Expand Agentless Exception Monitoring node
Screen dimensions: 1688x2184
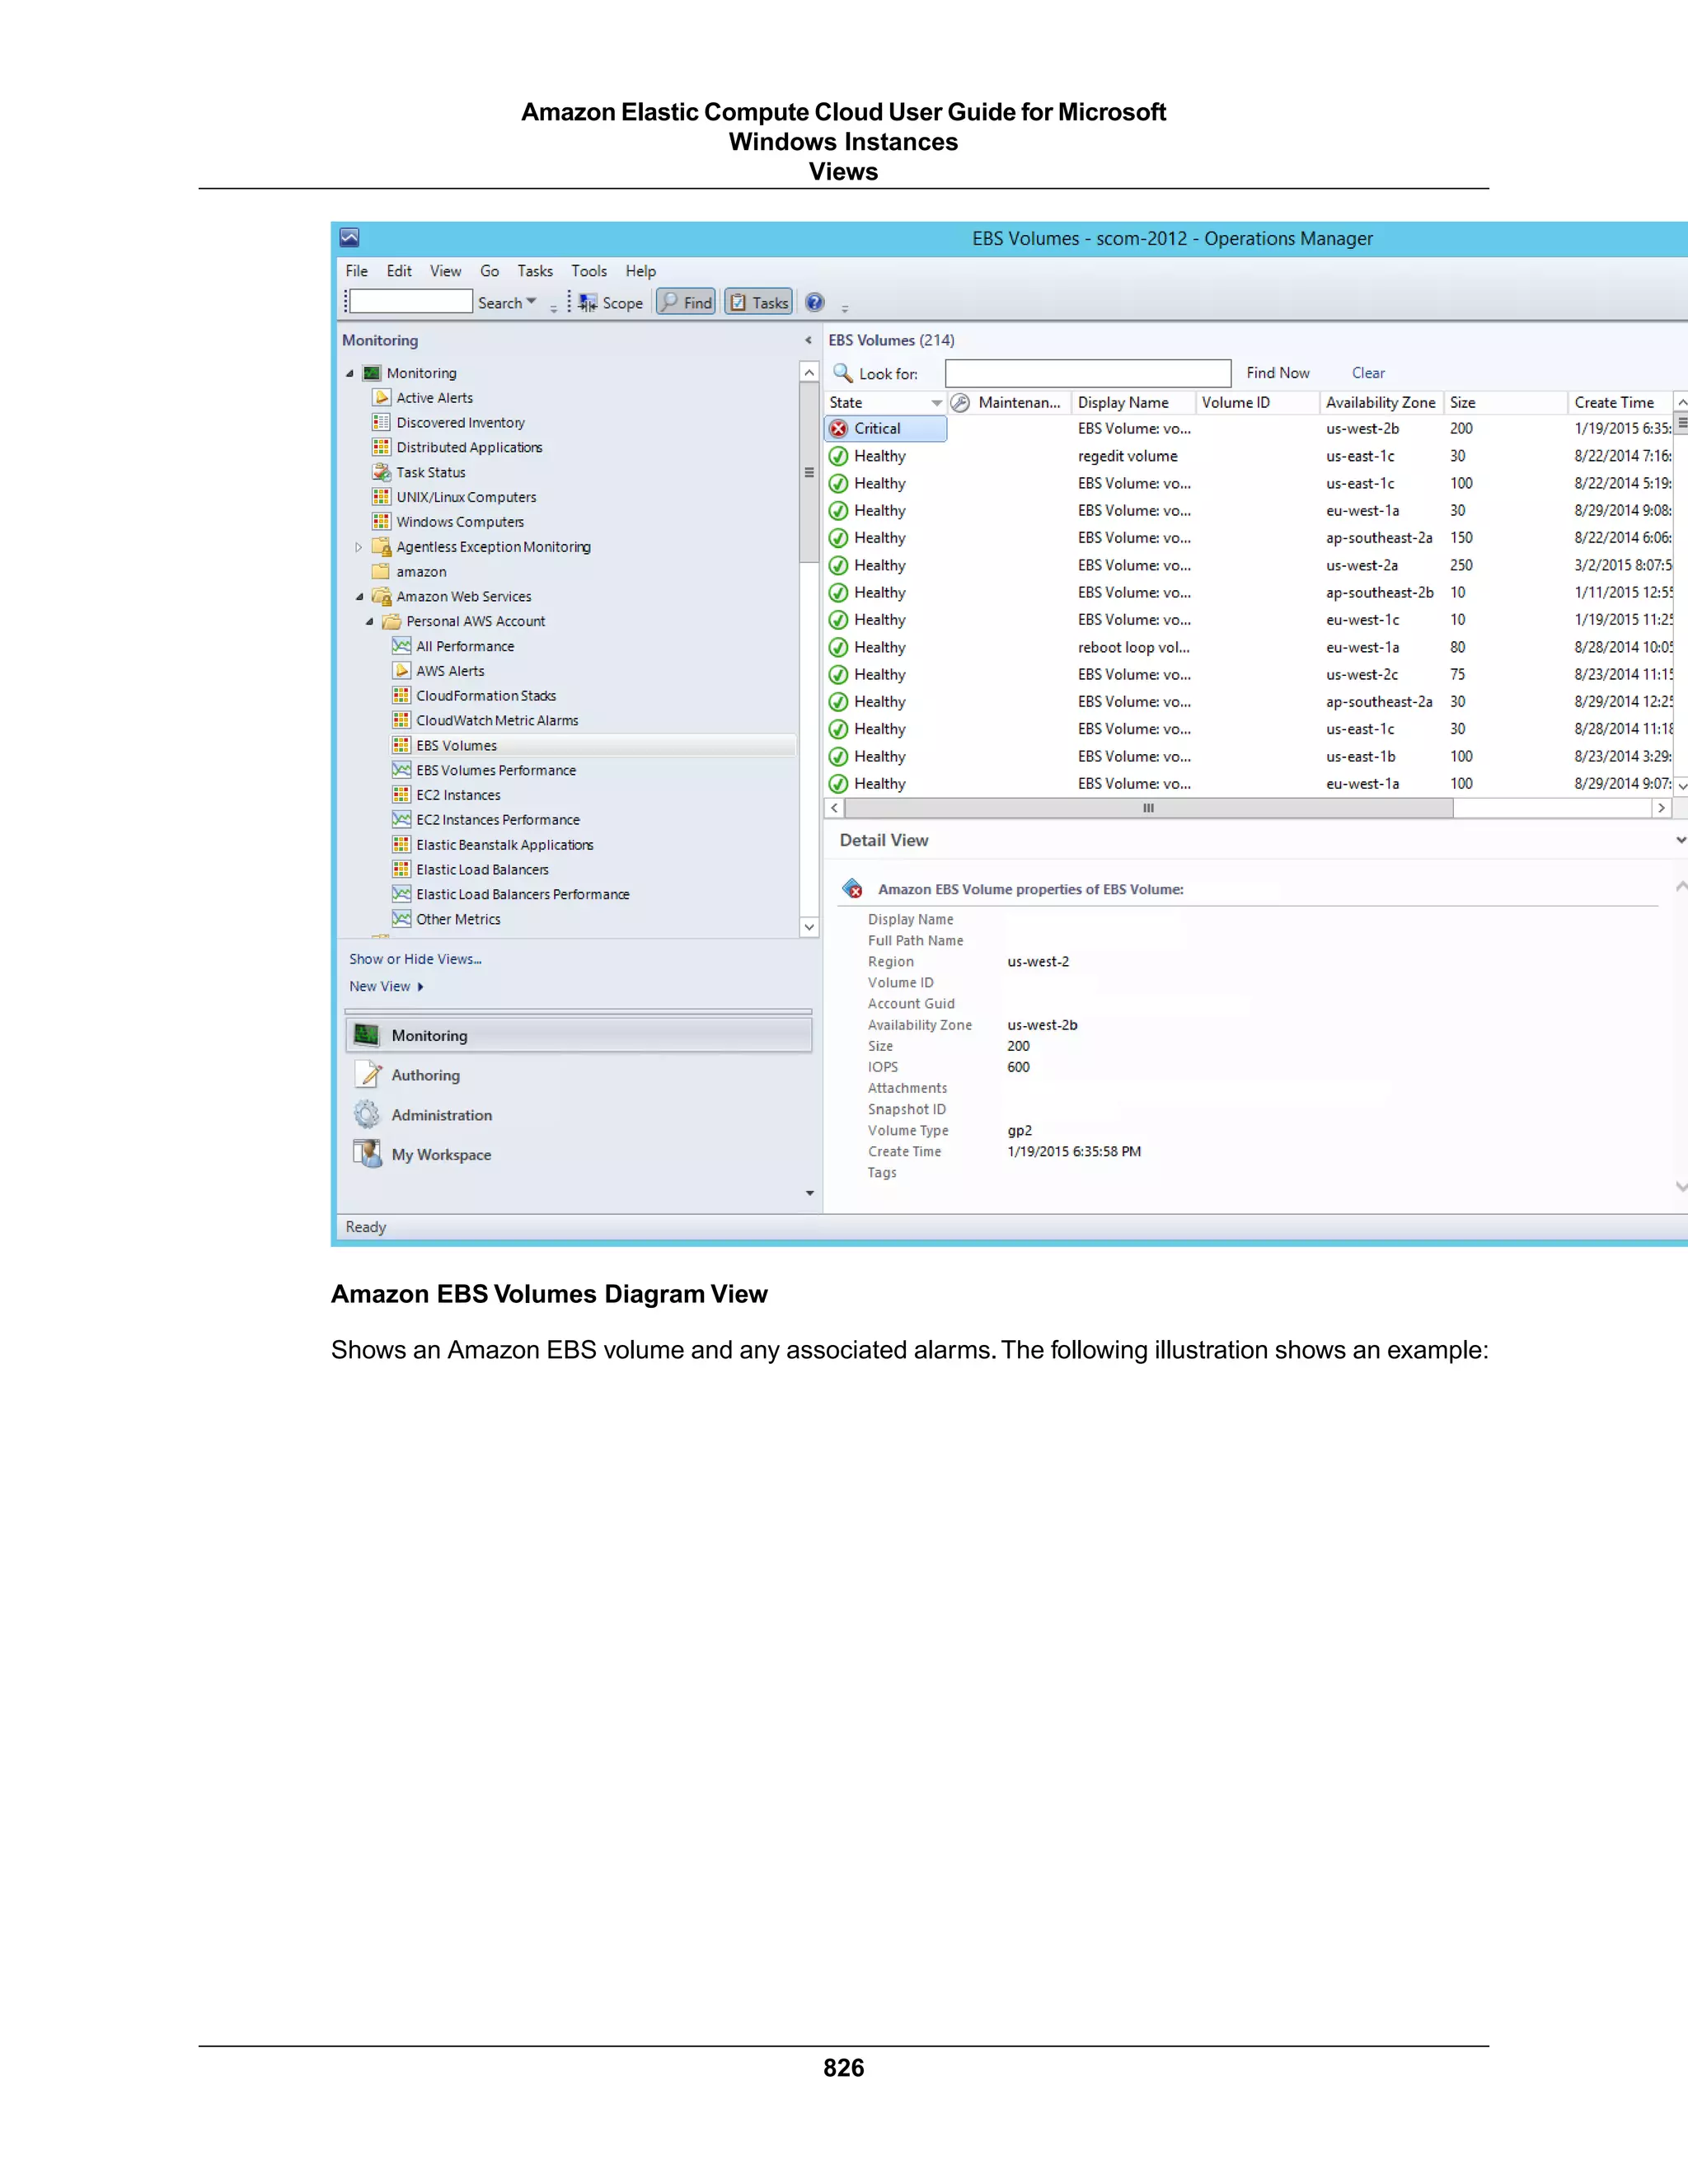358,547
